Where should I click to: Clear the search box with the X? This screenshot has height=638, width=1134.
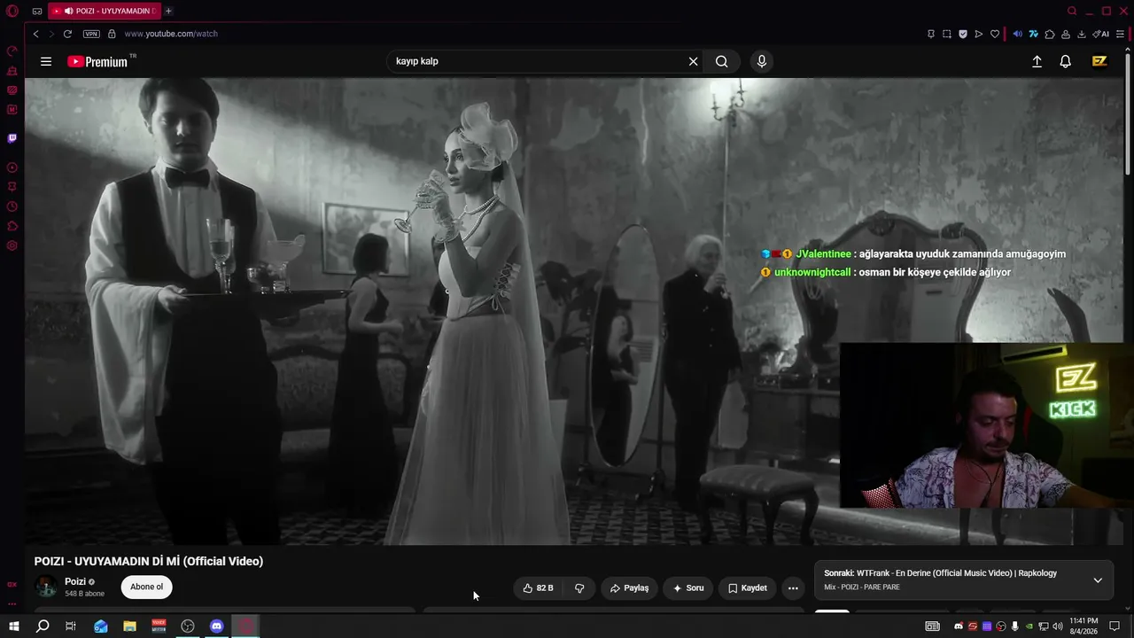point(693,61)
